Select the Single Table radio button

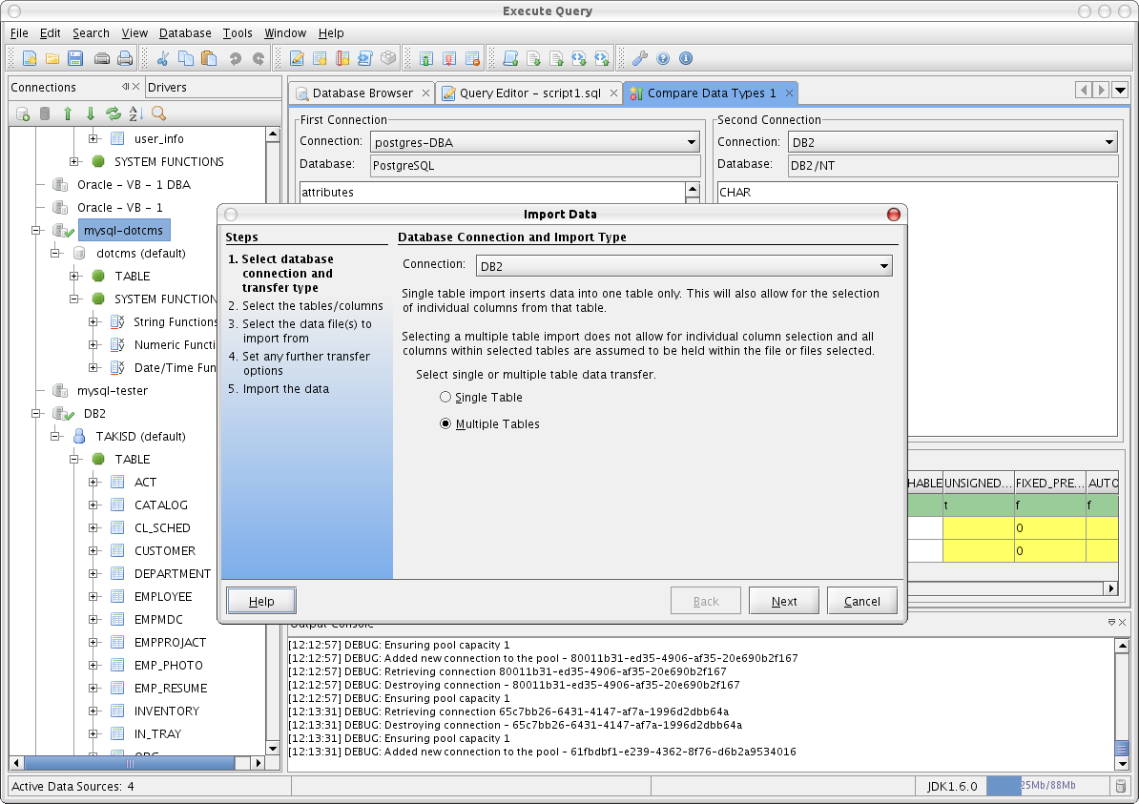point(445,398)
